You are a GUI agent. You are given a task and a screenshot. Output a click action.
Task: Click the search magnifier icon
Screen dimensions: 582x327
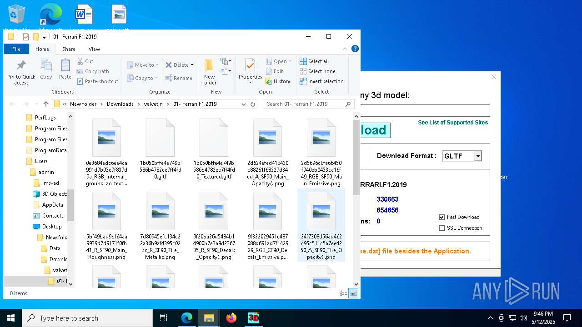(348, 104)
